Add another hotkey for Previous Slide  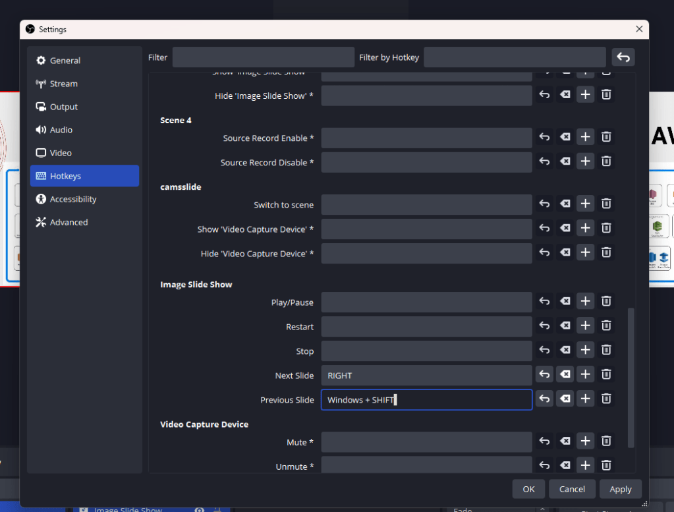585,399
